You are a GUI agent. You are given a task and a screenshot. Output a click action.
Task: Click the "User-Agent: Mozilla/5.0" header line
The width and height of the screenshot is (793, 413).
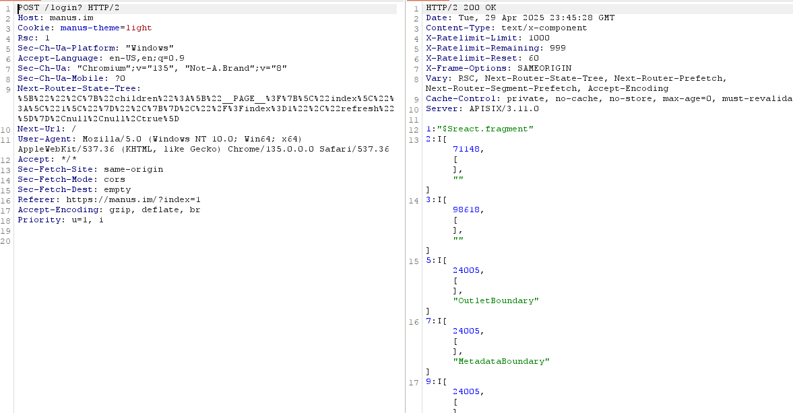coord(159,139)
